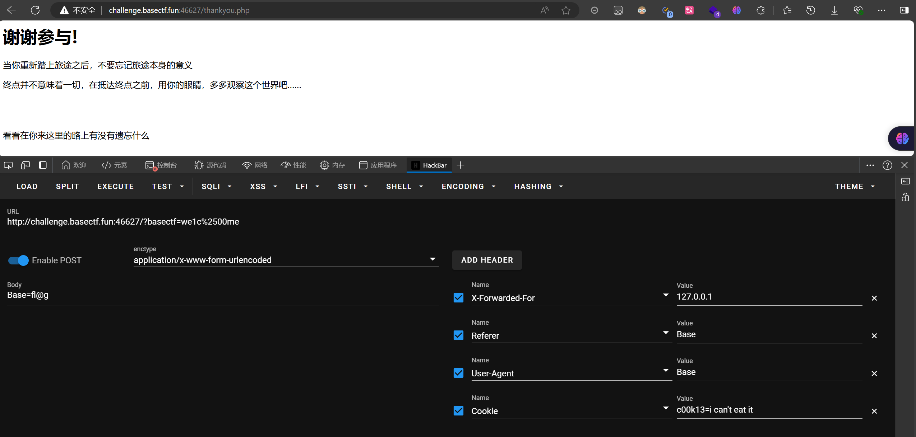The image size is (916, 437).
Task: Open the THEME dropdown menu
Action: point(855,187)
